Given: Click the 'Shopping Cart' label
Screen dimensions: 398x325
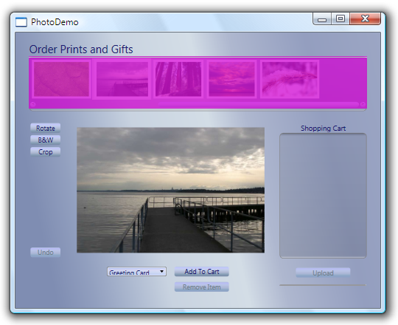Looking at the screenshot, I should coord(323,129).
